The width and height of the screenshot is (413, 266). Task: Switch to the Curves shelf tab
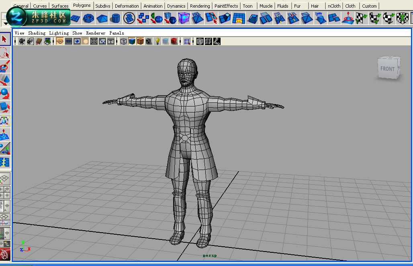point(40,6)
